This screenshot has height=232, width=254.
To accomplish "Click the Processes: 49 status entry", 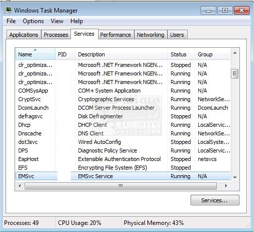I will (x=21, y=223).
